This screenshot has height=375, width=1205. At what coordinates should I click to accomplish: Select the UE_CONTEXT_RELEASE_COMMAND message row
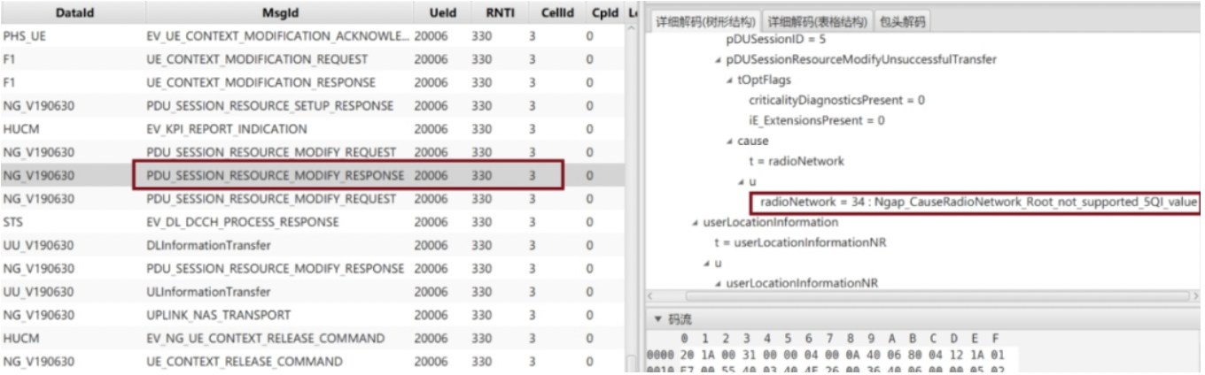(x=313, y=361)
